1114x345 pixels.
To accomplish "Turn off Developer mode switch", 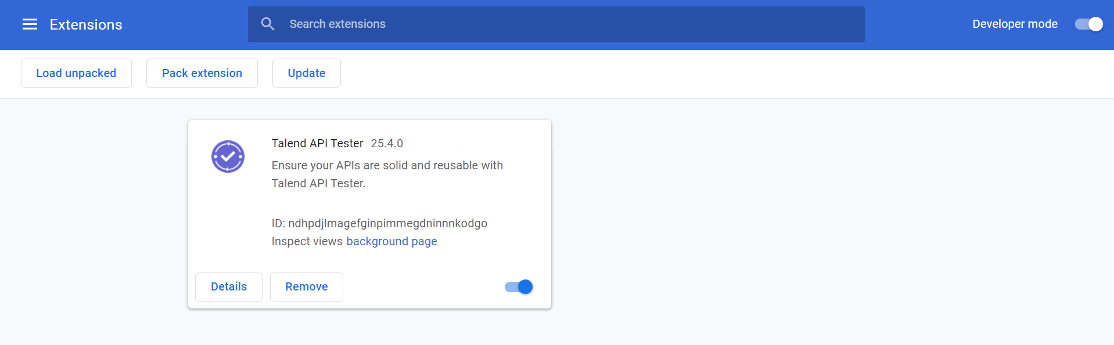I will pos(1088,24).
